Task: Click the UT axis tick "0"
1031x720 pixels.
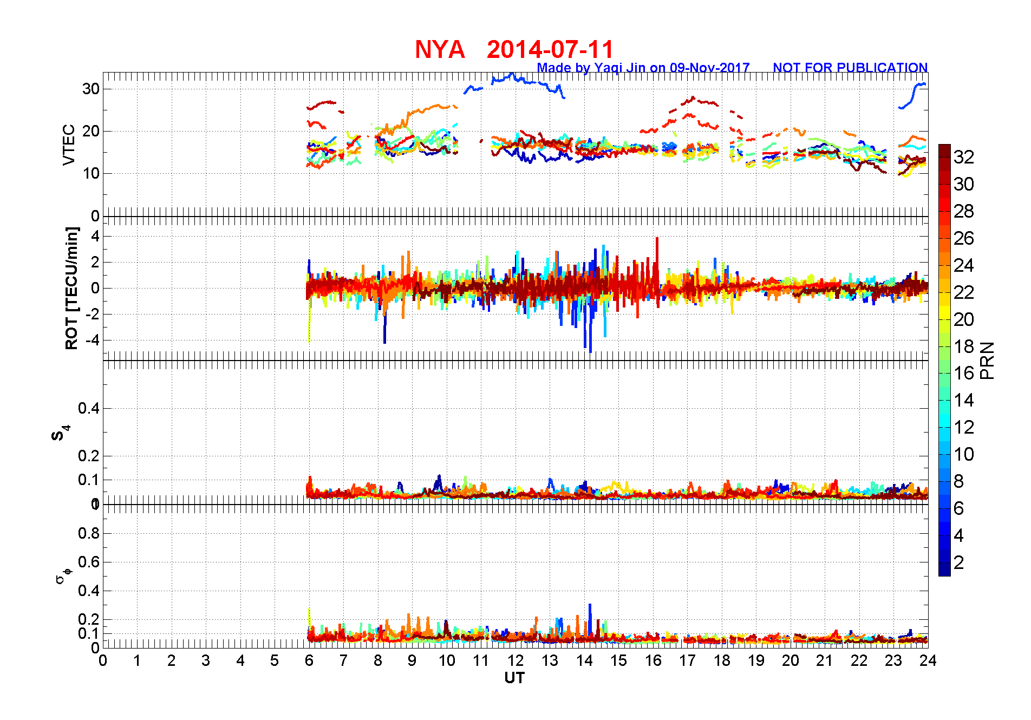Action: point(103,660)
